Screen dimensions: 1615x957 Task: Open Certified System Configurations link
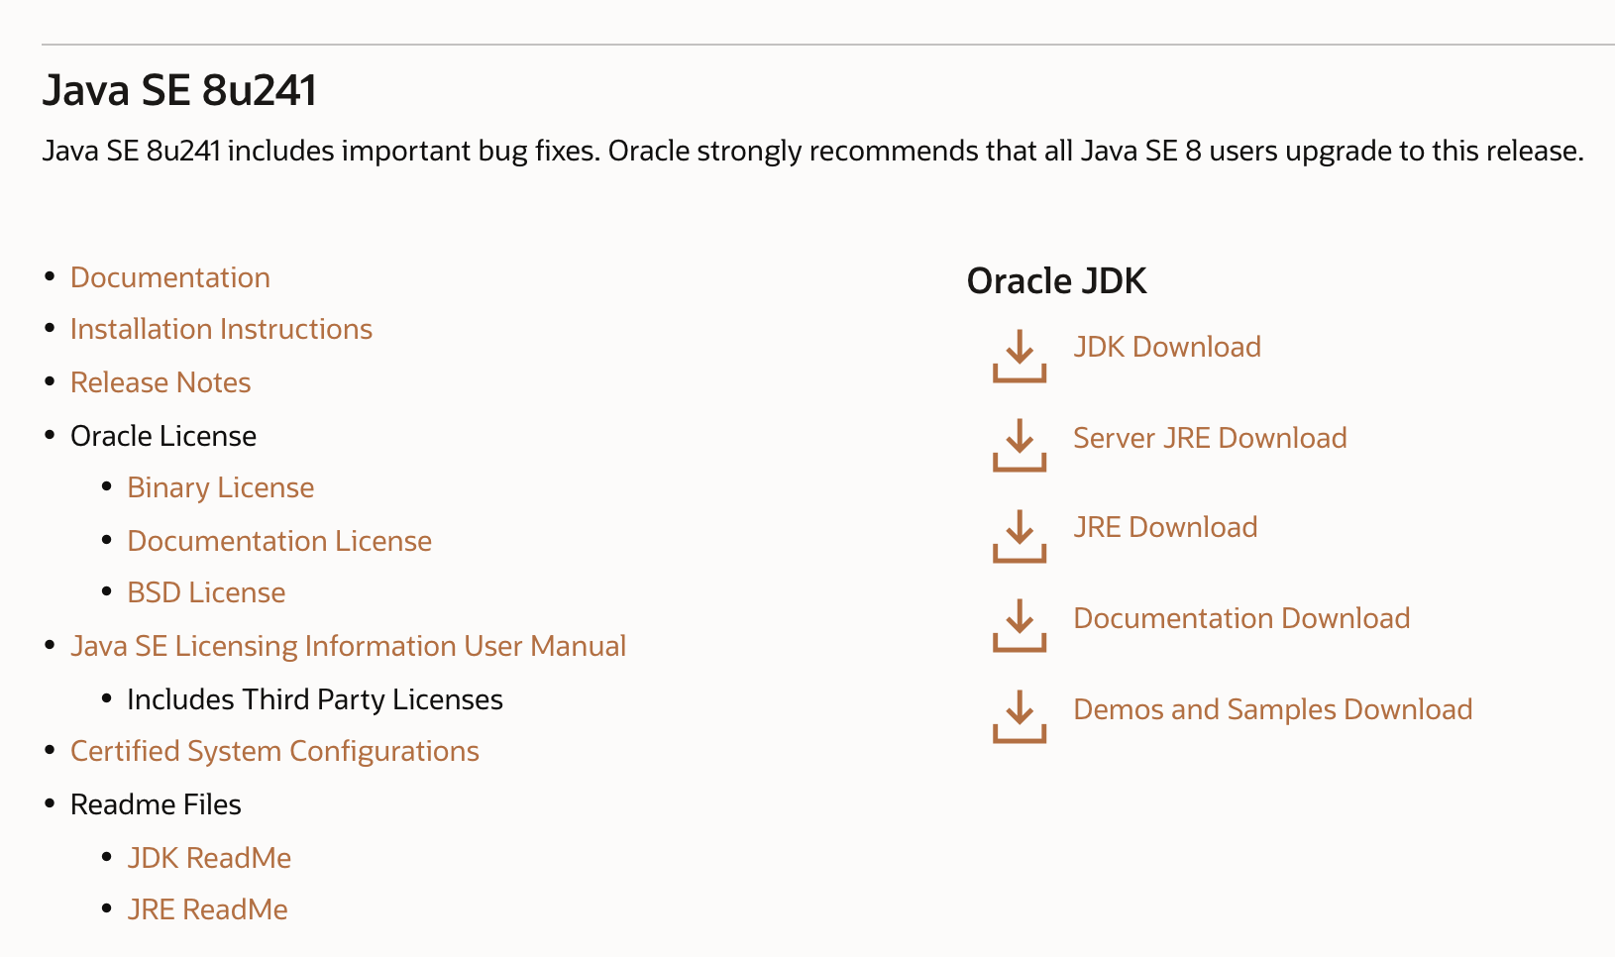[x=274, y=751]
